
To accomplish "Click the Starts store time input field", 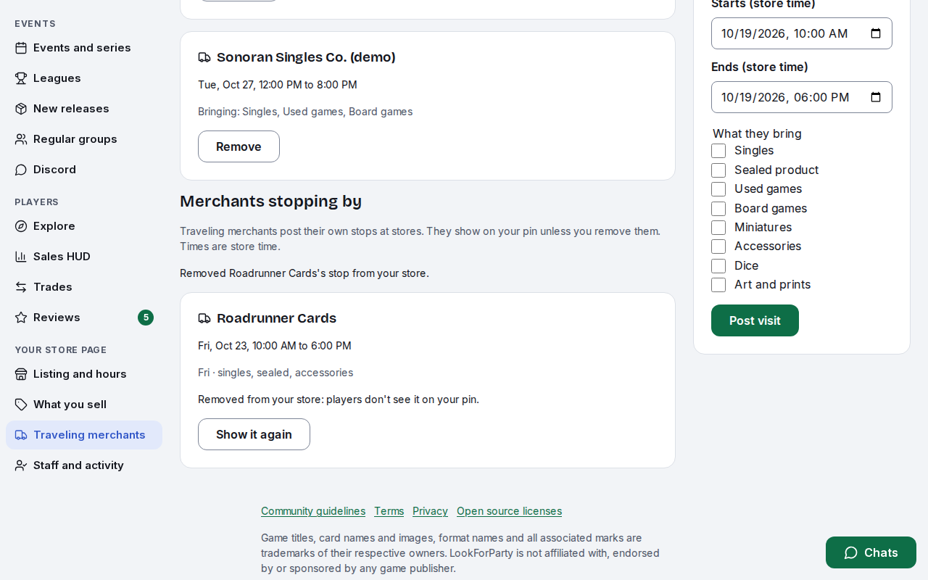I will pos(802,33).
